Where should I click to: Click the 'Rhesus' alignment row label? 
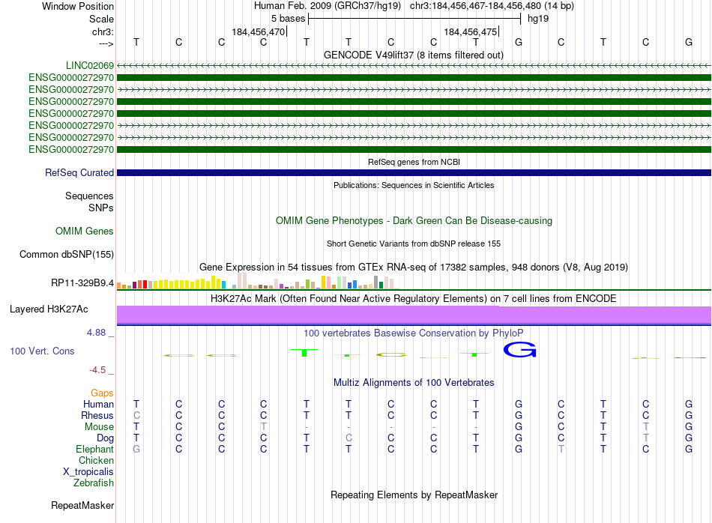[x=97, y=415]
